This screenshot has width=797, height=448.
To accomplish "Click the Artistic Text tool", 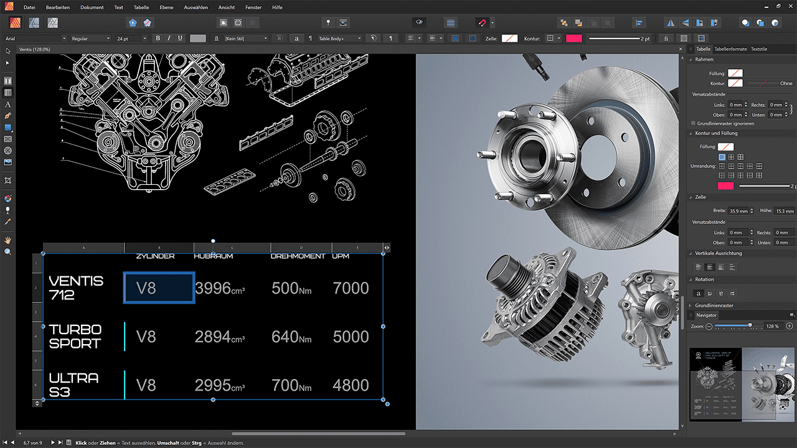I will pos(8,105).
